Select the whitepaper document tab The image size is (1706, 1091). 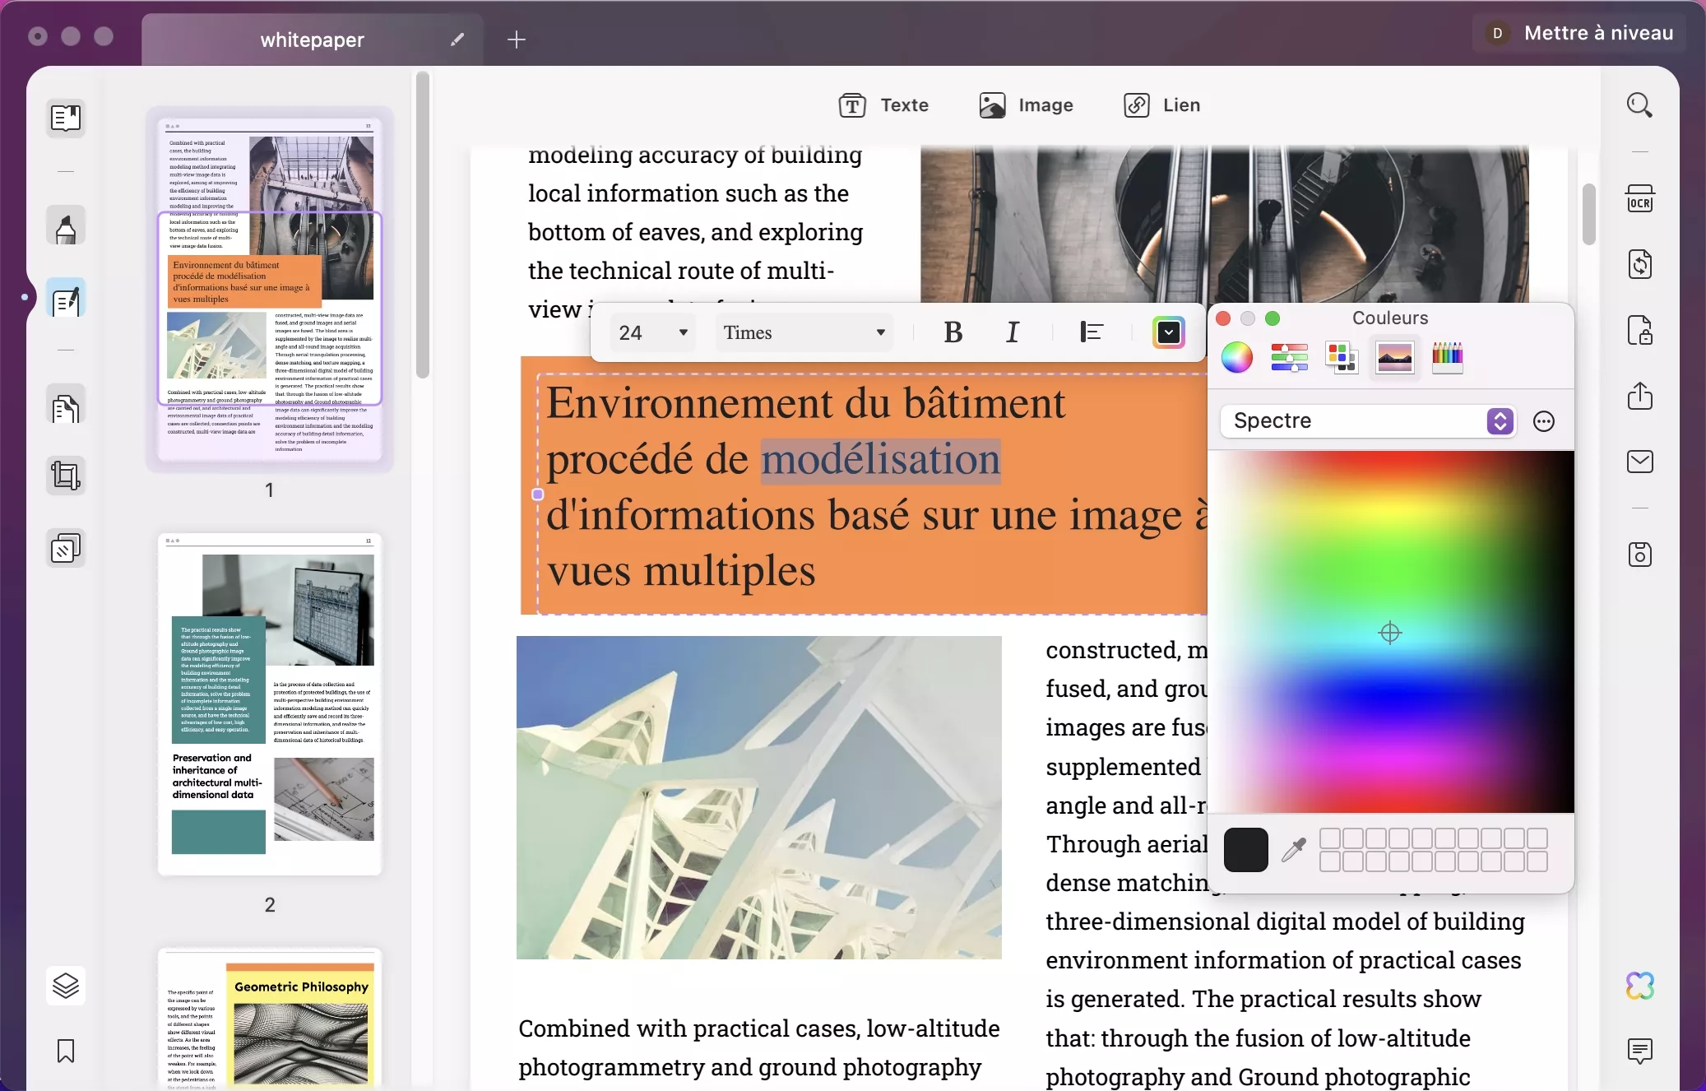click(312, 39)
